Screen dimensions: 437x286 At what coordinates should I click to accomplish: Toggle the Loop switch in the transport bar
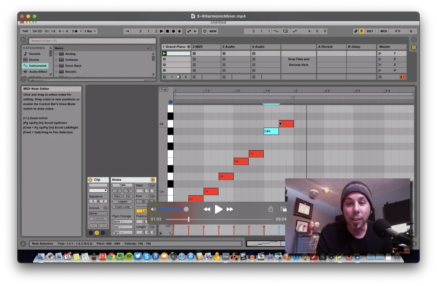(286, 31)
